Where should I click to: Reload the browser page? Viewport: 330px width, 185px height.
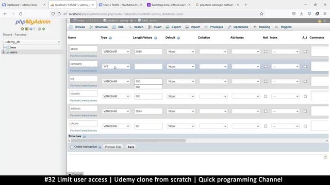(21, 14)
